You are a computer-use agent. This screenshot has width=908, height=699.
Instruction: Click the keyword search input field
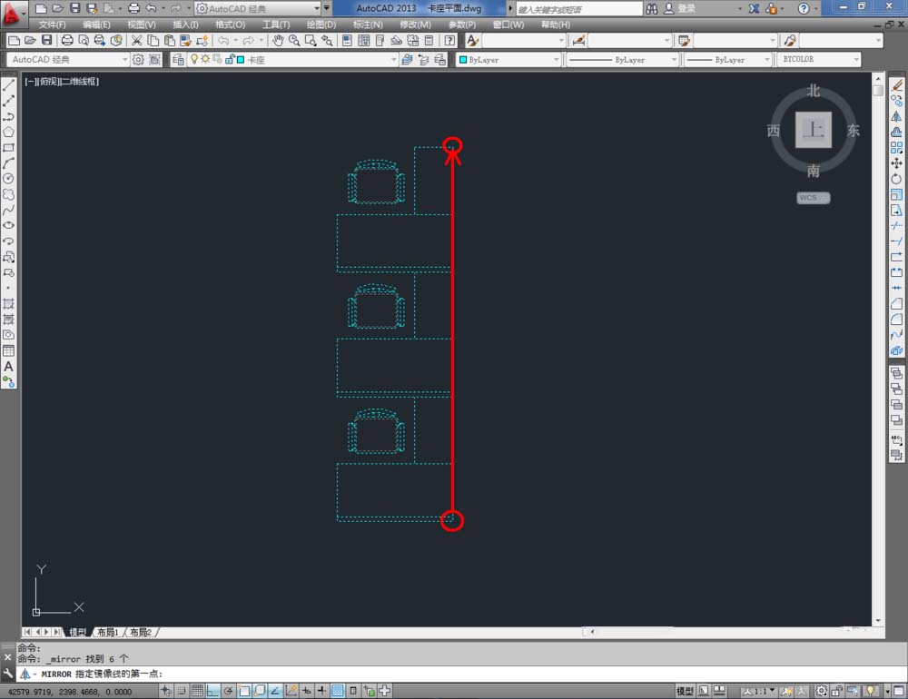(x=579, y=9)
